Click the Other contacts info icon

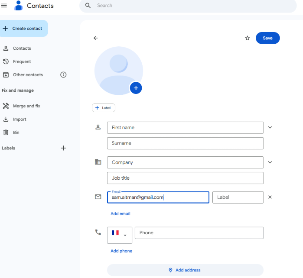(x=63, y=75)
